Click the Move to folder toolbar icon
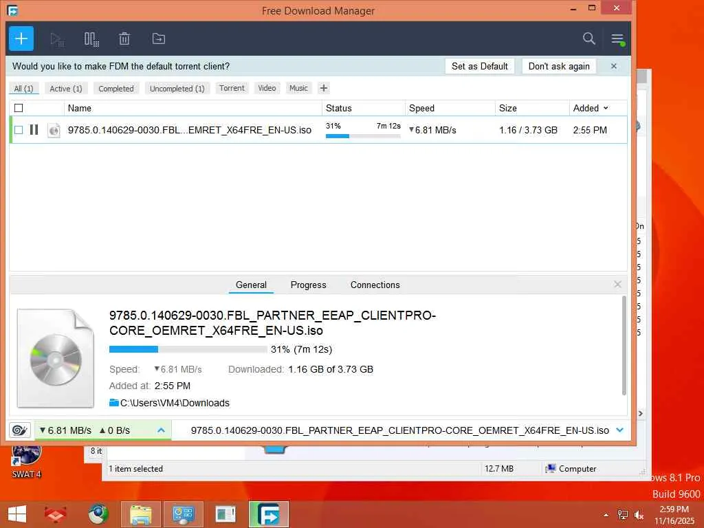Viewport: 704px width, 528px height. coord(159,39)
